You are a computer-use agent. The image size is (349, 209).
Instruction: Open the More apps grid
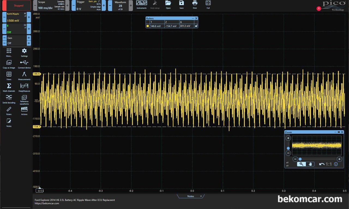[9, 52]
